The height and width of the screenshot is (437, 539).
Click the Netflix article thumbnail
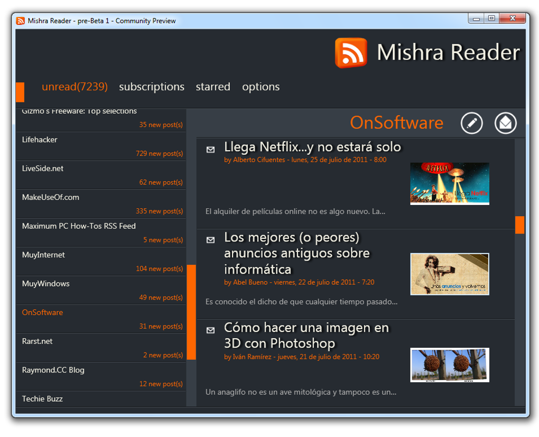coord(450,184)
